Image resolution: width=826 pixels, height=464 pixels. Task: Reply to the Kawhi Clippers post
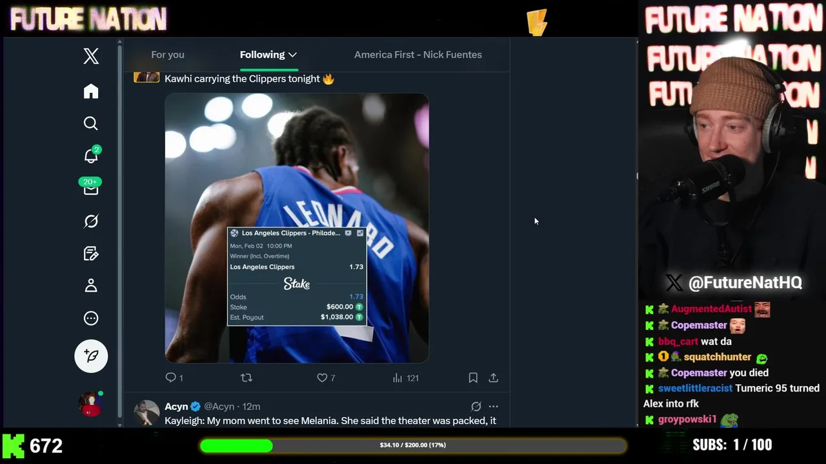[x=174, y=378]
